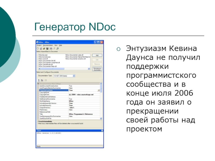
Task: Select NDoc.Documenter.LinearHtml.dll in the list
Action: tap(49, 63)
